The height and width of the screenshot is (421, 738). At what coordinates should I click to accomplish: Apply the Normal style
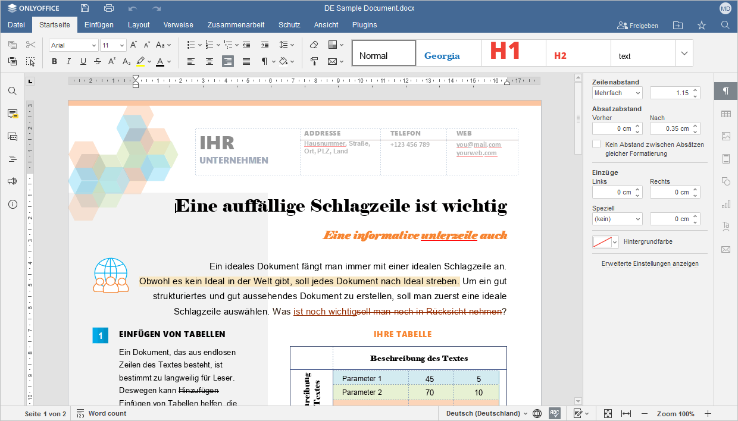coord(384,53)
